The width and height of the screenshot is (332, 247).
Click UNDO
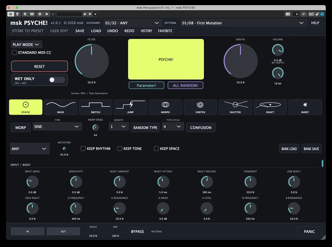pyautogui.click(x=113, y=31)
